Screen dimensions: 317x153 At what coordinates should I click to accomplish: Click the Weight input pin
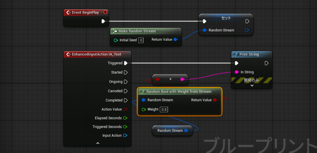coord(144,109)
